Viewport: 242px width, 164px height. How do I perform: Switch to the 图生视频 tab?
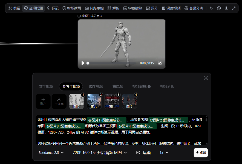click(x=96, y=86)
